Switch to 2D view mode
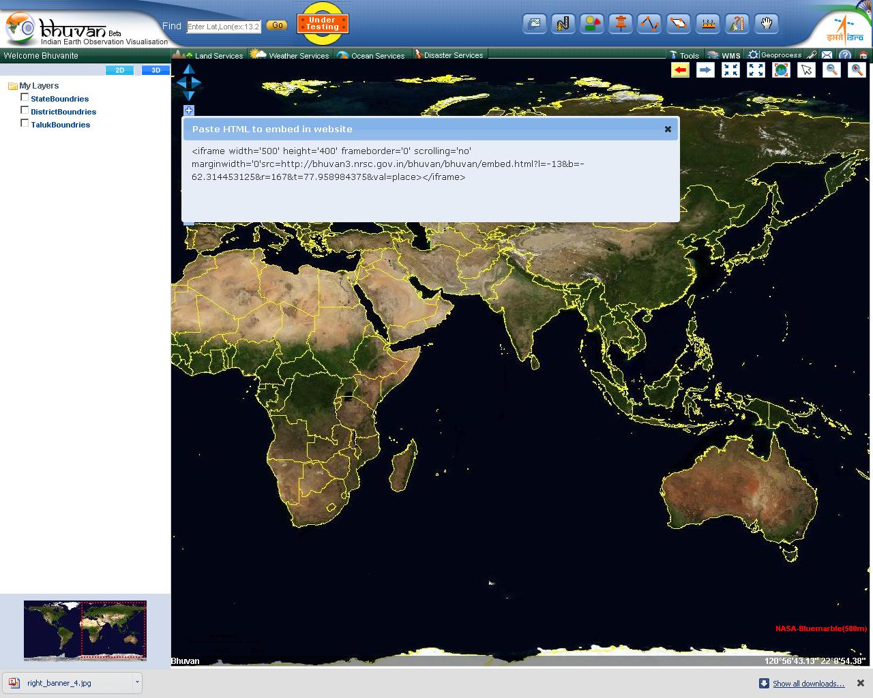Screen dimensions: 873x698 tap(120, 70)
